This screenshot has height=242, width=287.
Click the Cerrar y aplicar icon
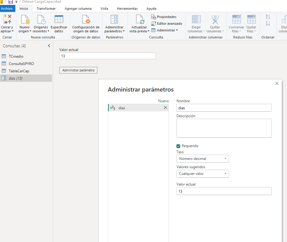point(8,19)
